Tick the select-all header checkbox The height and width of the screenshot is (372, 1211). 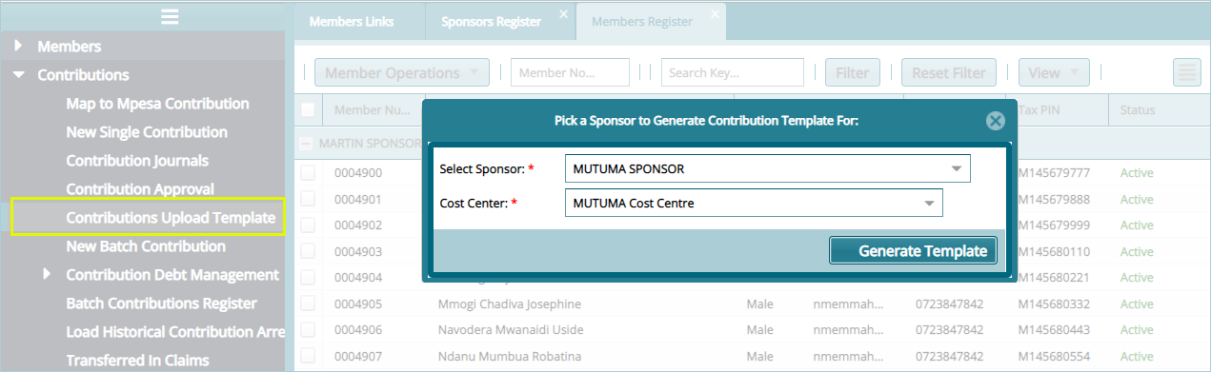point(308,110)
